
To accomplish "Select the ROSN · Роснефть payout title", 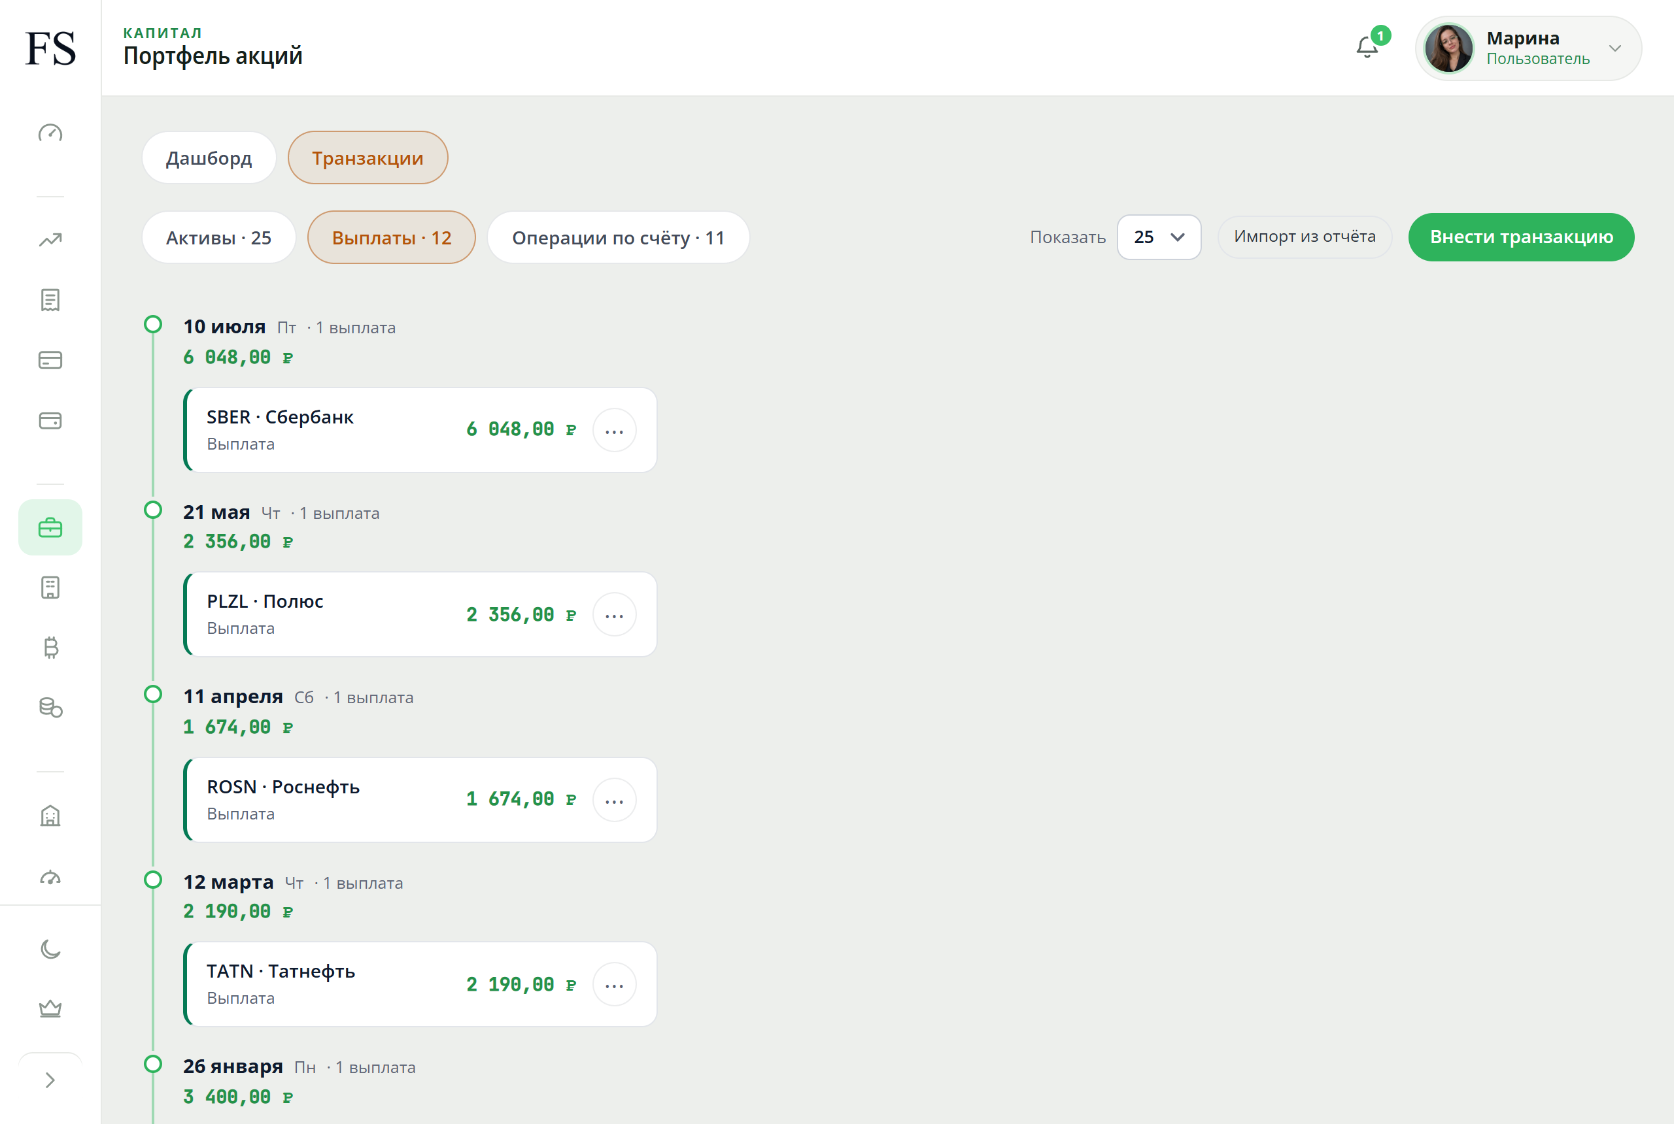I will pos(283,787).
